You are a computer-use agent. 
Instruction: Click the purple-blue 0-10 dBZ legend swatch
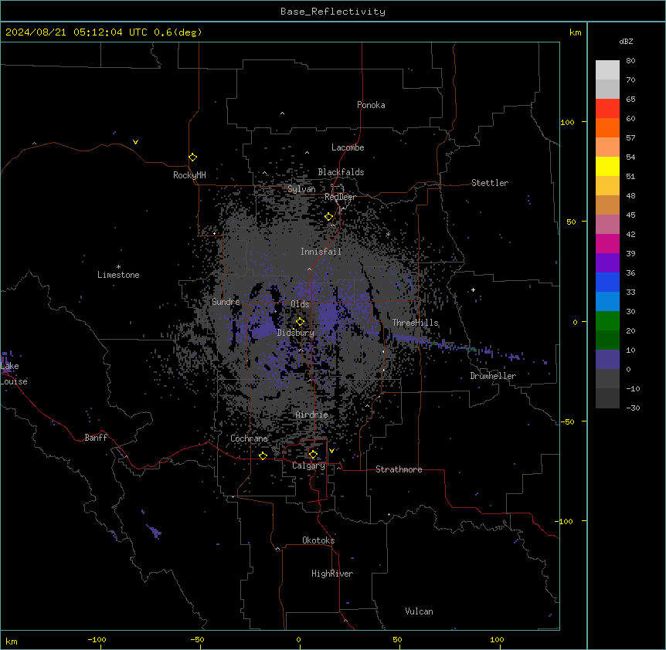(x=607, y=360)
